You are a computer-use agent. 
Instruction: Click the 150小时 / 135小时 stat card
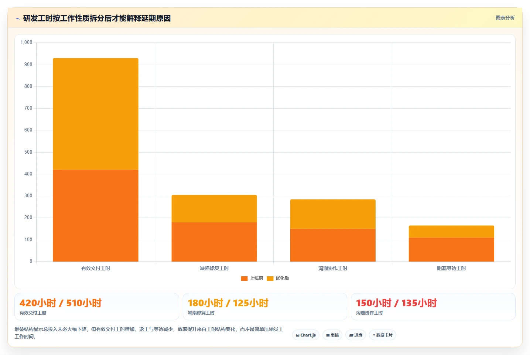click(x=433, y=307)
